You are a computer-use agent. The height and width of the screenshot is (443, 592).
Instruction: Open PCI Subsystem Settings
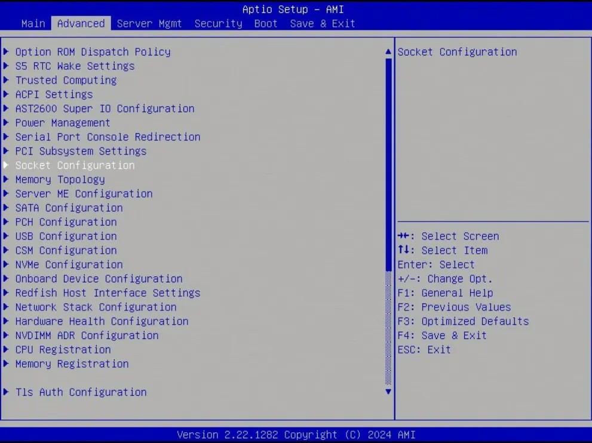click(82, 151)
